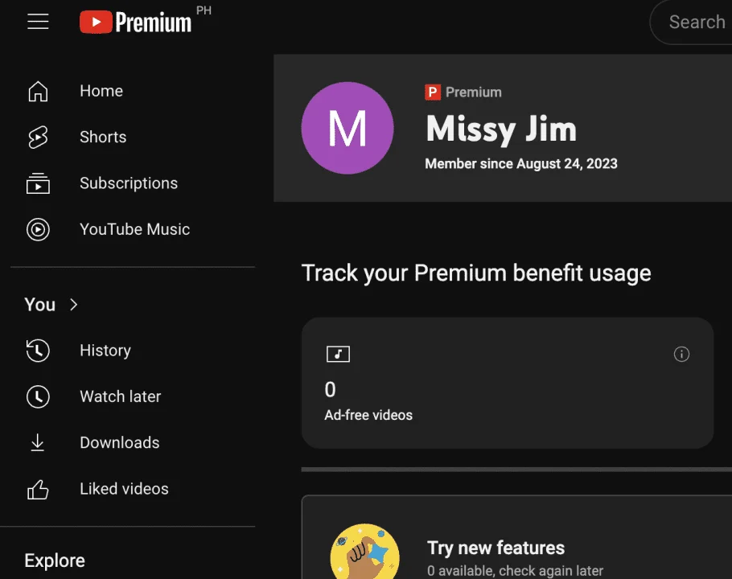Click the Subscriptions icon

(38, 183)
